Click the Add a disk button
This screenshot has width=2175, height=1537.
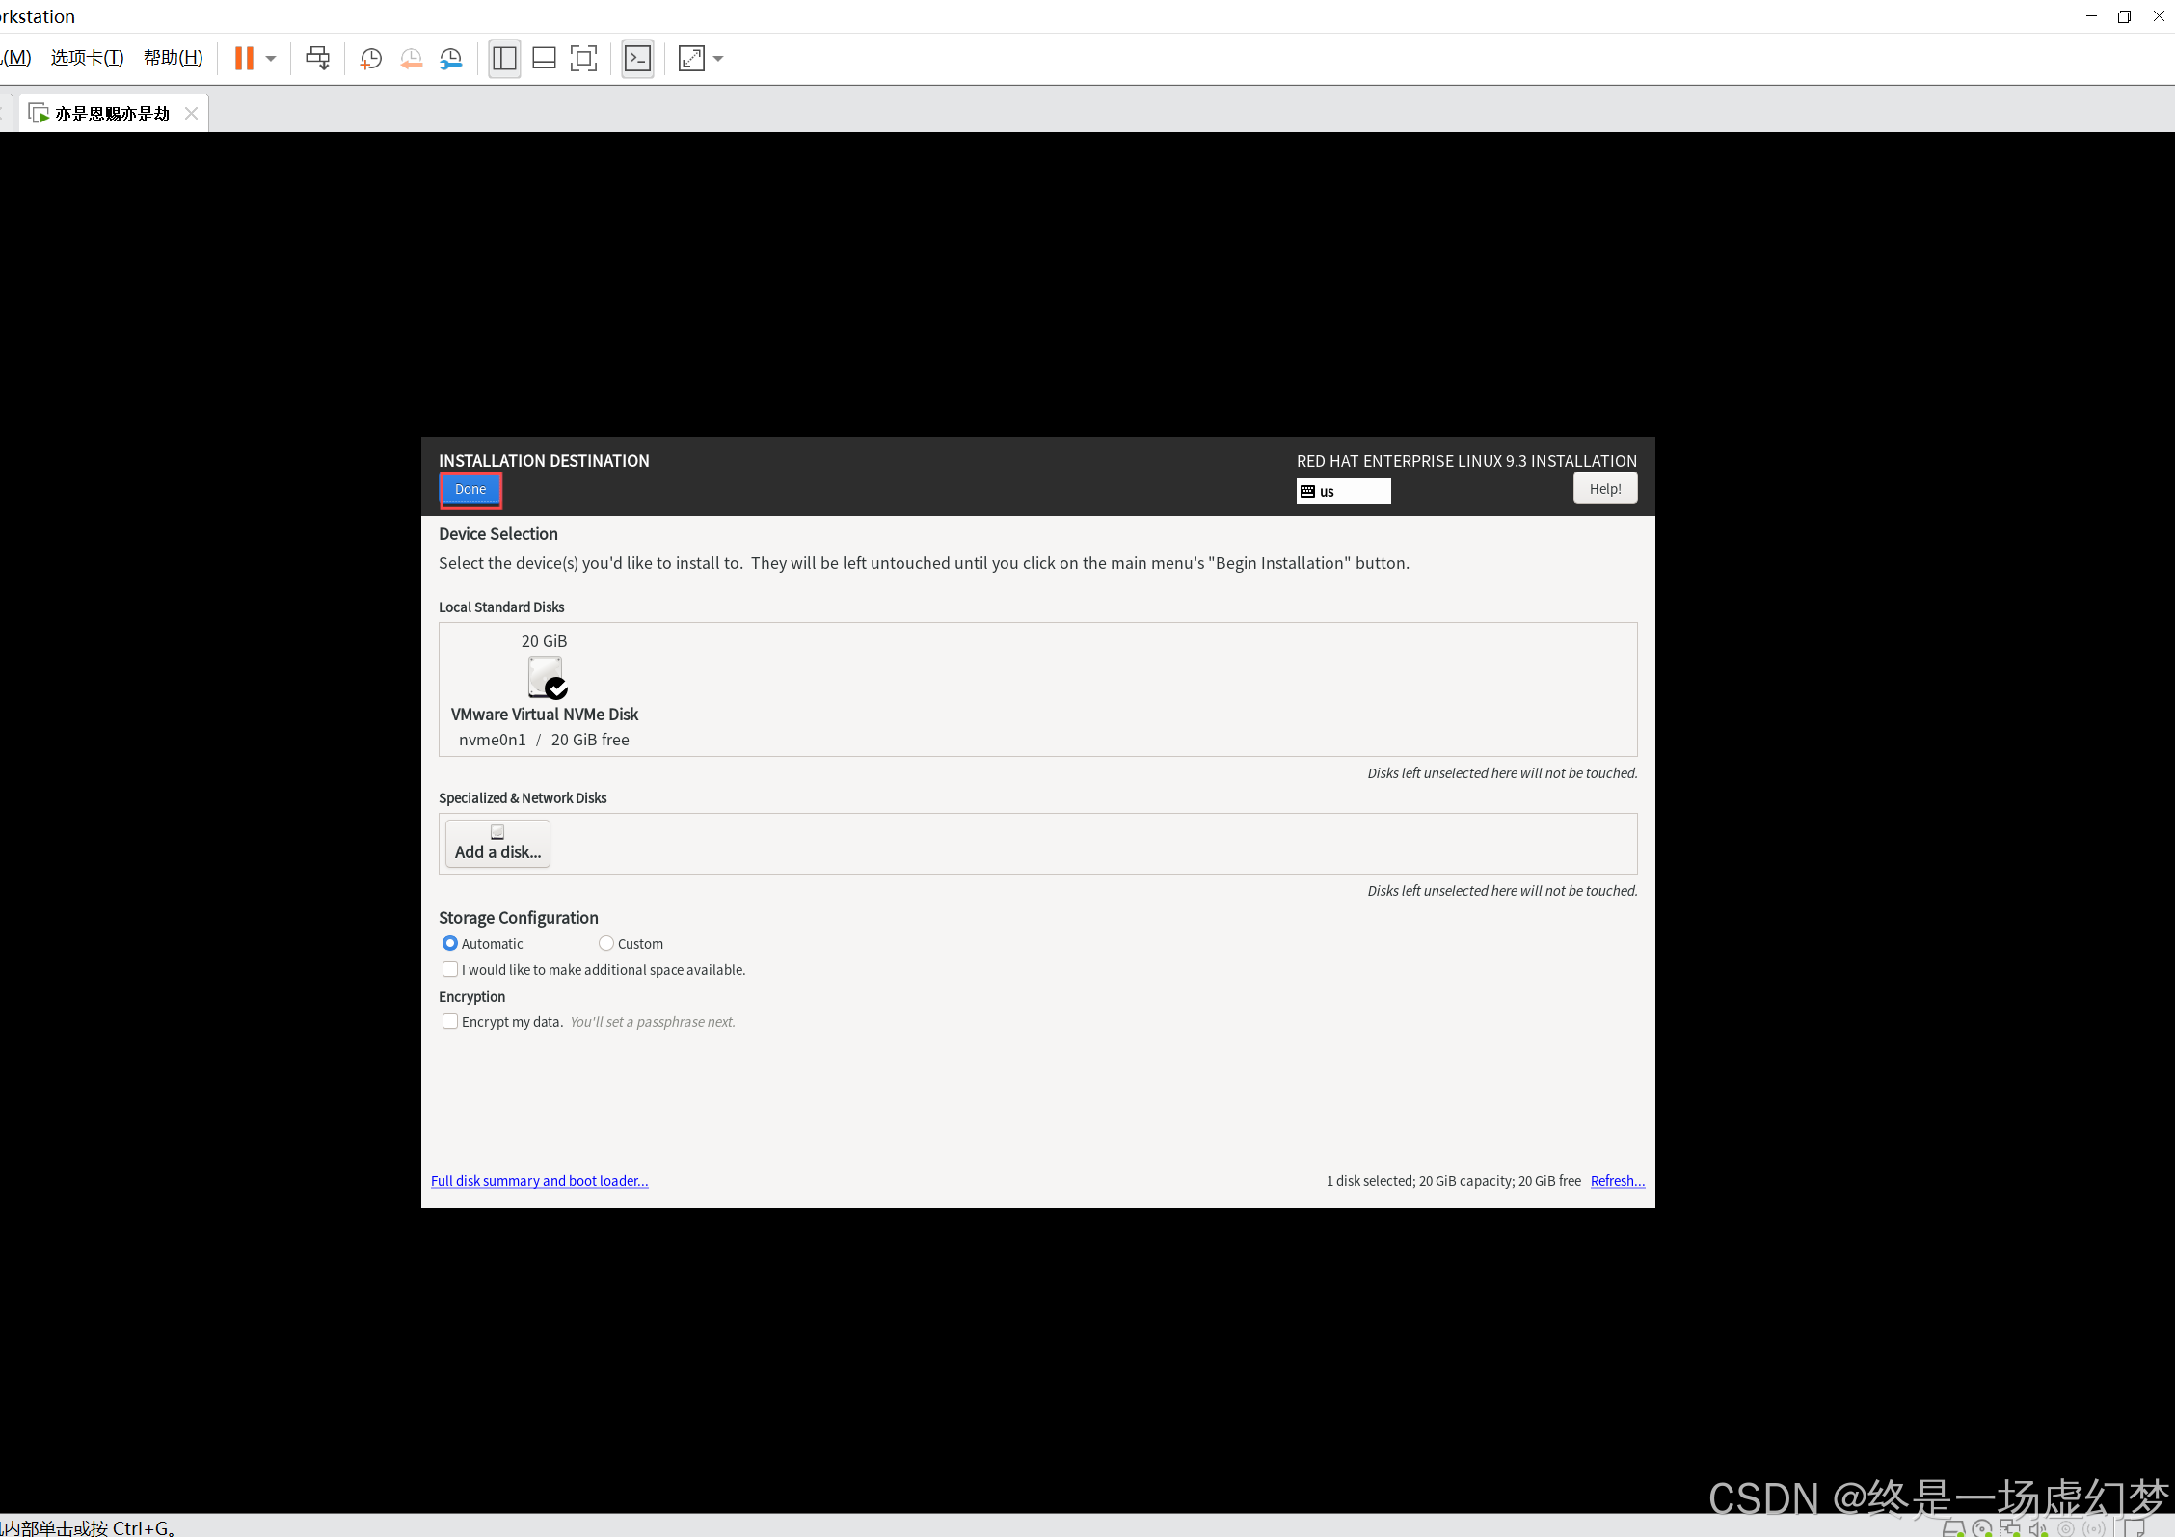pyautogui.click(x=497, y=844)
